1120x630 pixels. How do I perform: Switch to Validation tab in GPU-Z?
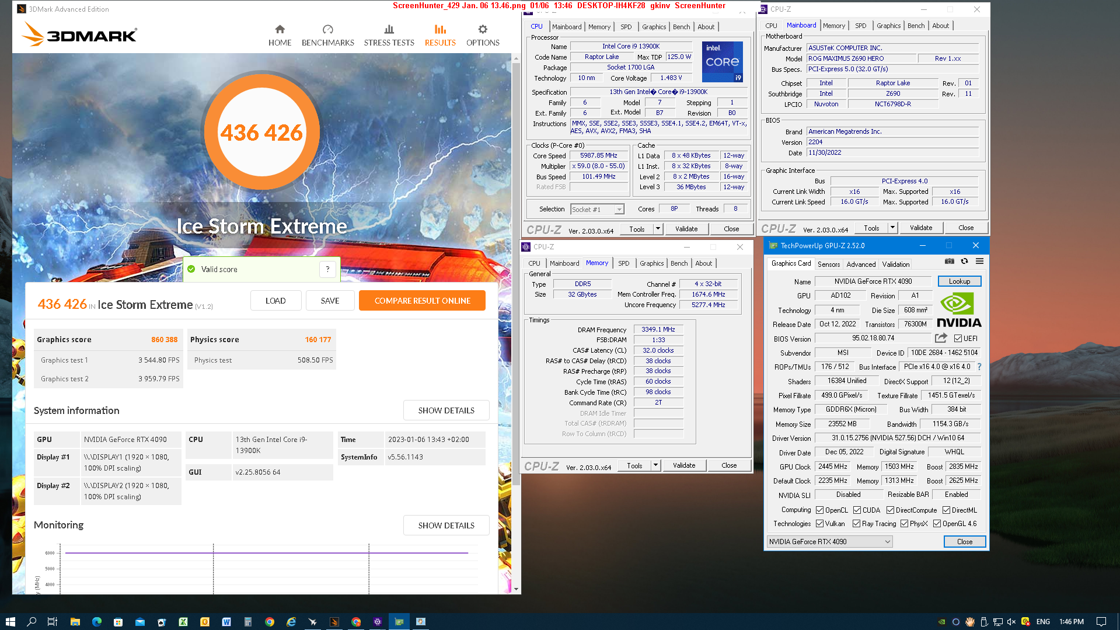[895, 264]
